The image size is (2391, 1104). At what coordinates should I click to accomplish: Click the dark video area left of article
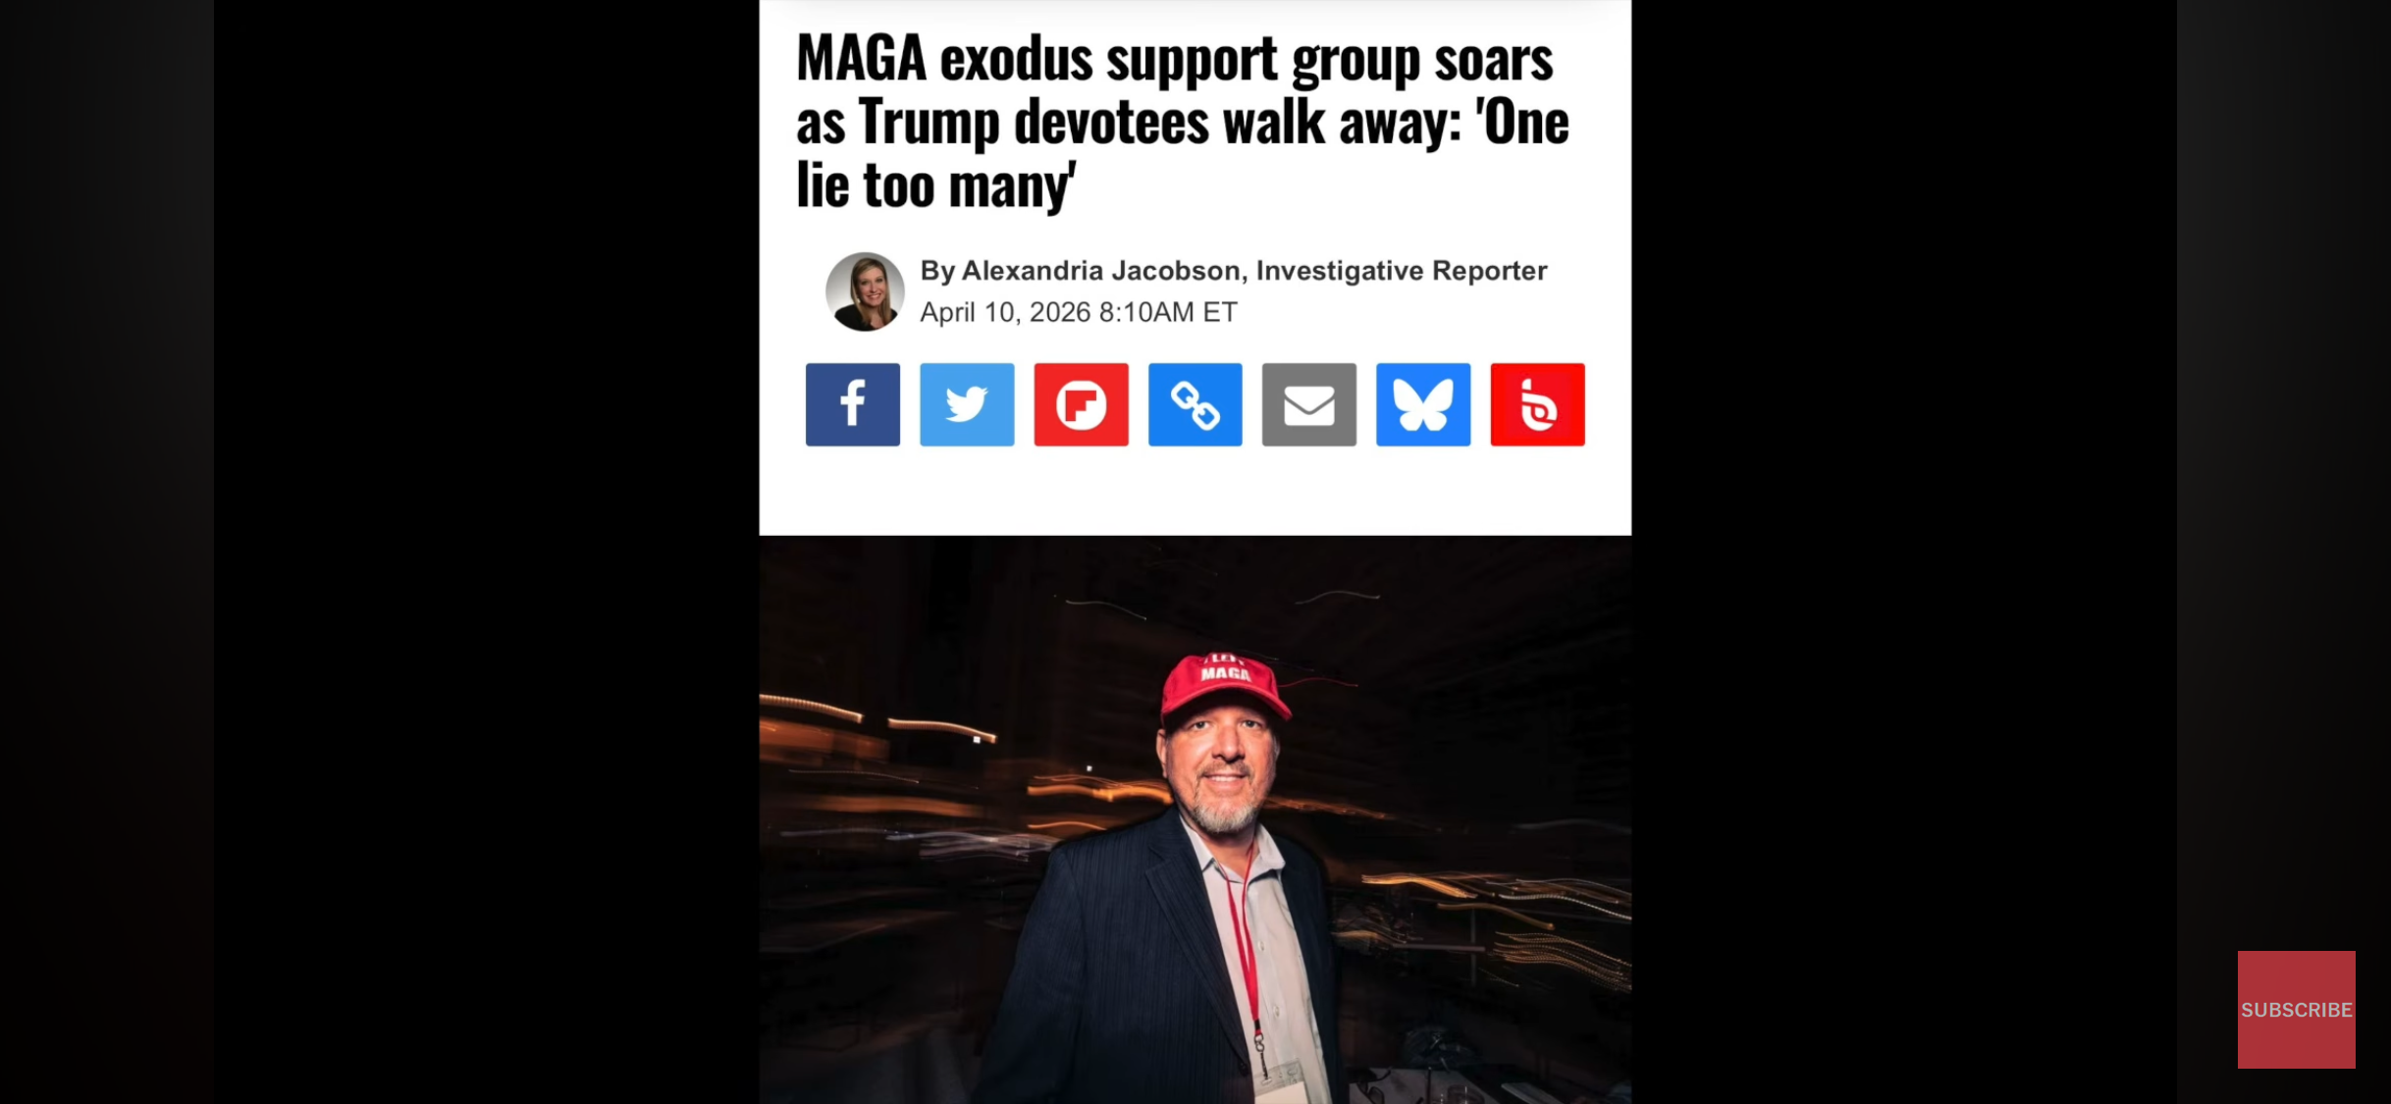486,552
